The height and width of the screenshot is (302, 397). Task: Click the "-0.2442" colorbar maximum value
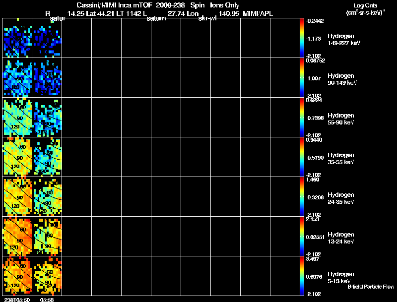(x=315, y=21)
